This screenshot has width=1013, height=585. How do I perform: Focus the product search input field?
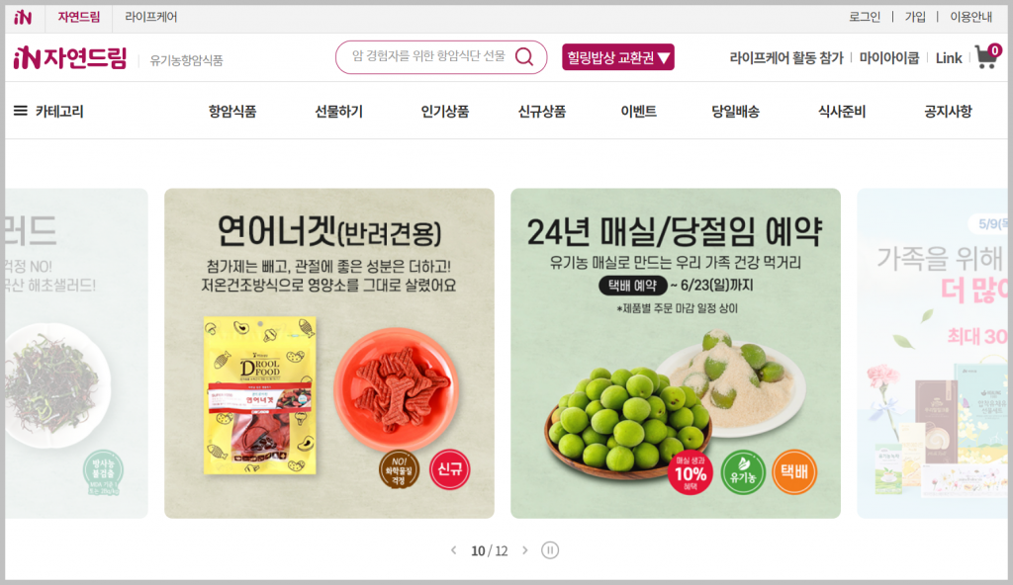[429, 57]
